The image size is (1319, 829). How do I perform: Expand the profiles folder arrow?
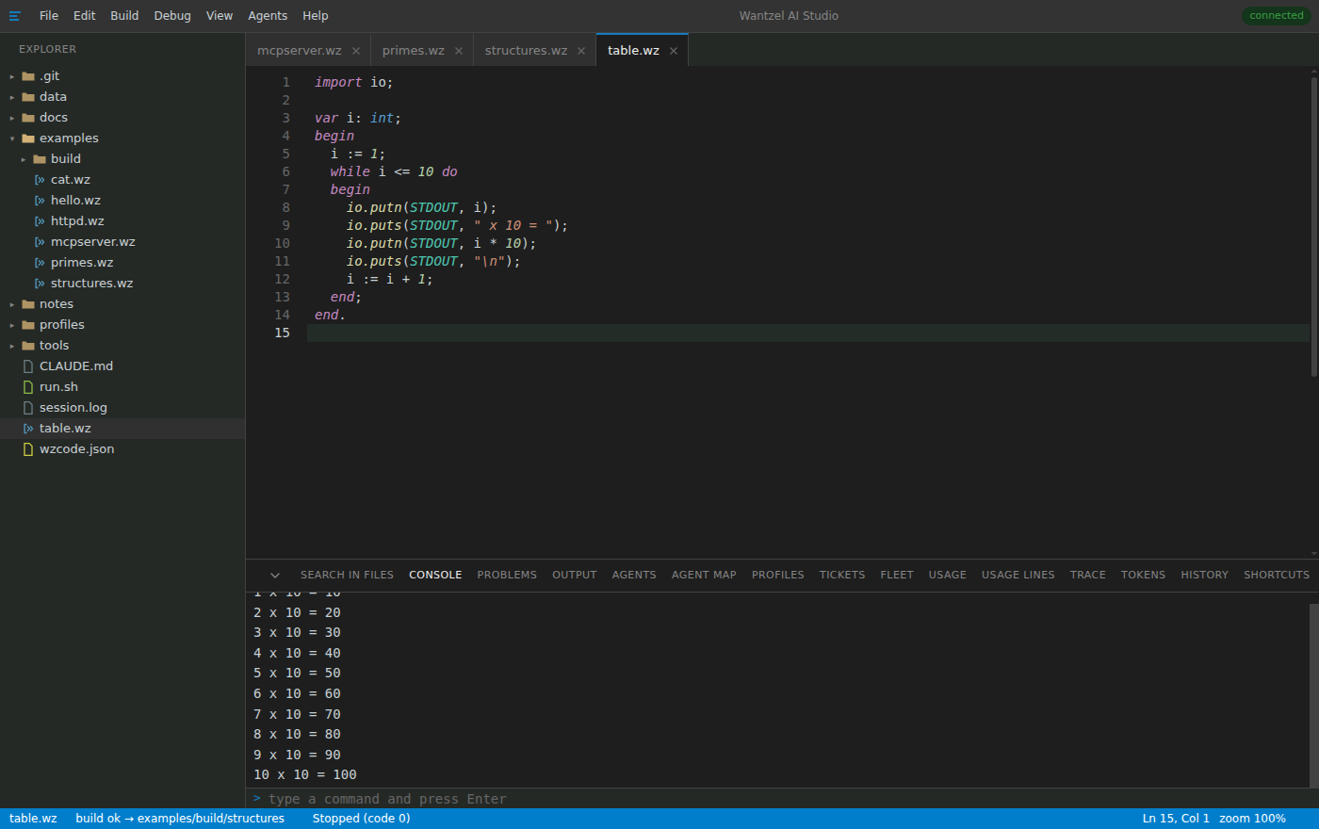click(x=12, y=325)
